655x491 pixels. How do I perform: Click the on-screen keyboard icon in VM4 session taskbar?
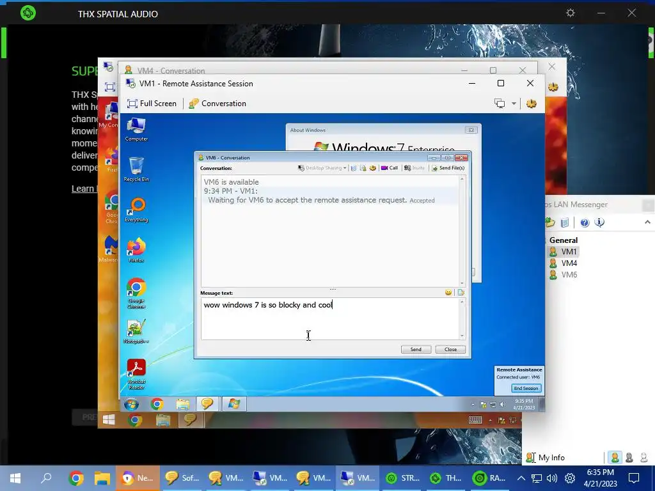coord(475,420)
